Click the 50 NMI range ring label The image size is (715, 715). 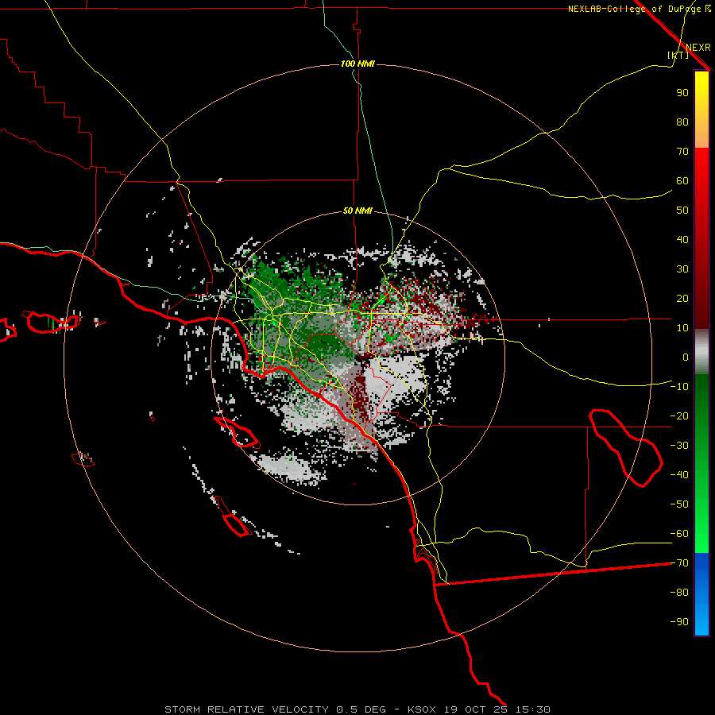pyautogui.click(x=357, y=211)
